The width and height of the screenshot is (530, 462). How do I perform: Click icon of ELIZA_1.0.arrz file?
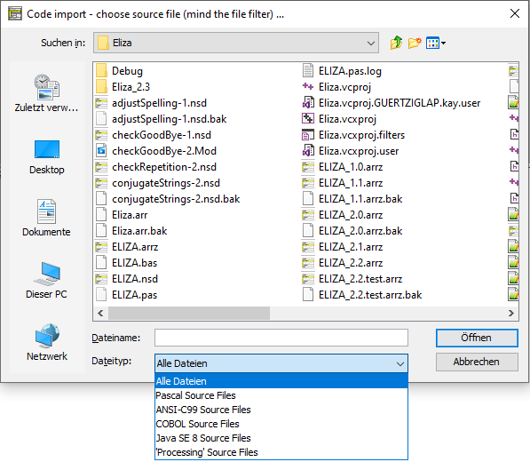[x=308, y=167]
